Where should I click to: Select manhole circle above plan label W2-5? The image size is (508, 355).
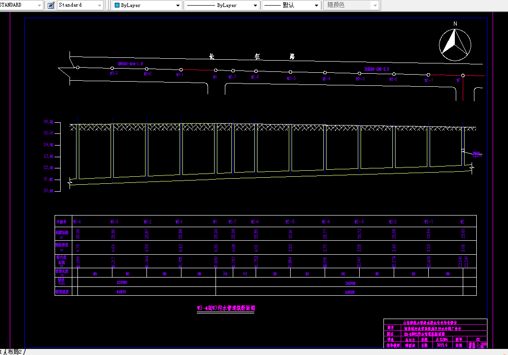pos(290,72)
